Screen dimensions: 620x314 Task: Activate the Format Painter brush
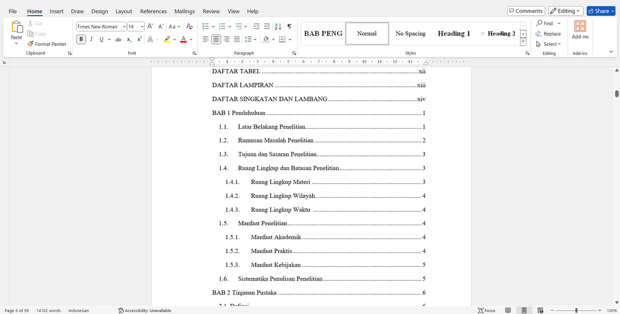pyautogui.click(x=47, y=44)
